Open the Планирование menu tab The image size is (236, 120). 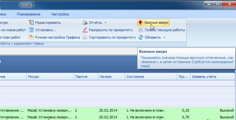[29, 14]
